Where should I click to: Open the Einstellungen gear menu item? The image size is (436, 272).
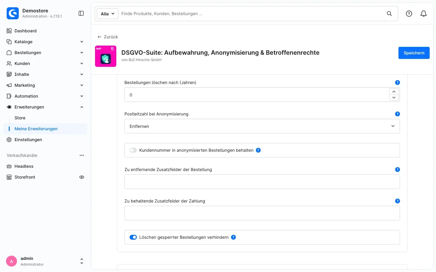45,140
